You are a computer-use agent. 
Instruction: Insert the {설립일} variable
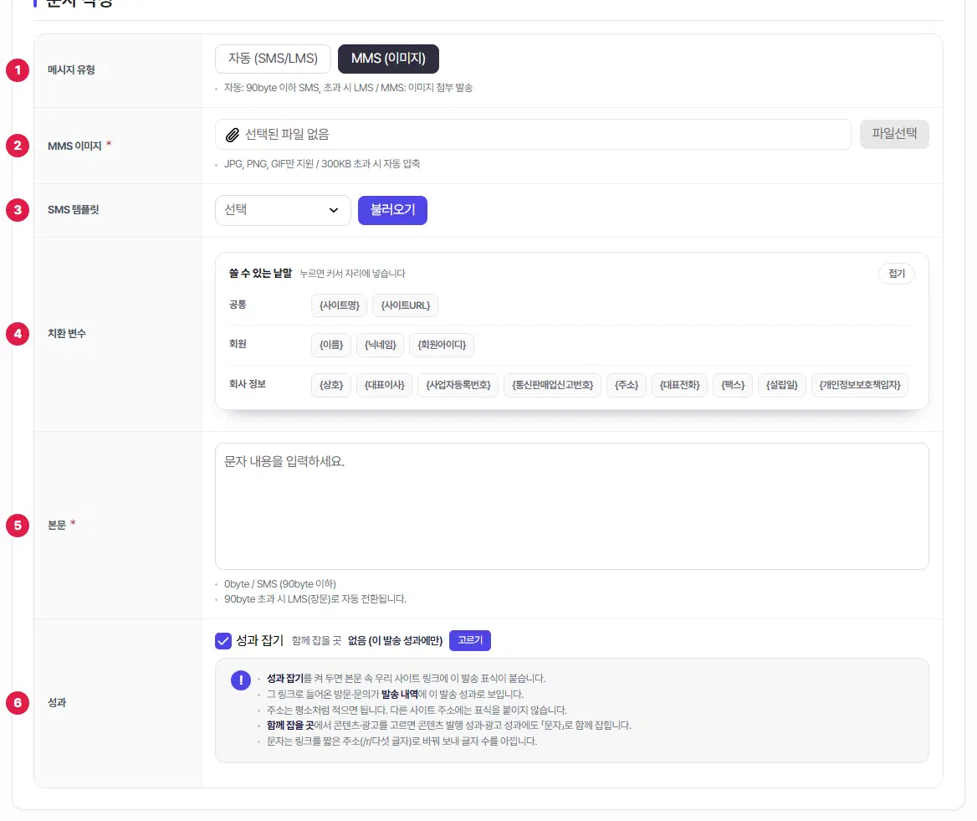[782, 385]
